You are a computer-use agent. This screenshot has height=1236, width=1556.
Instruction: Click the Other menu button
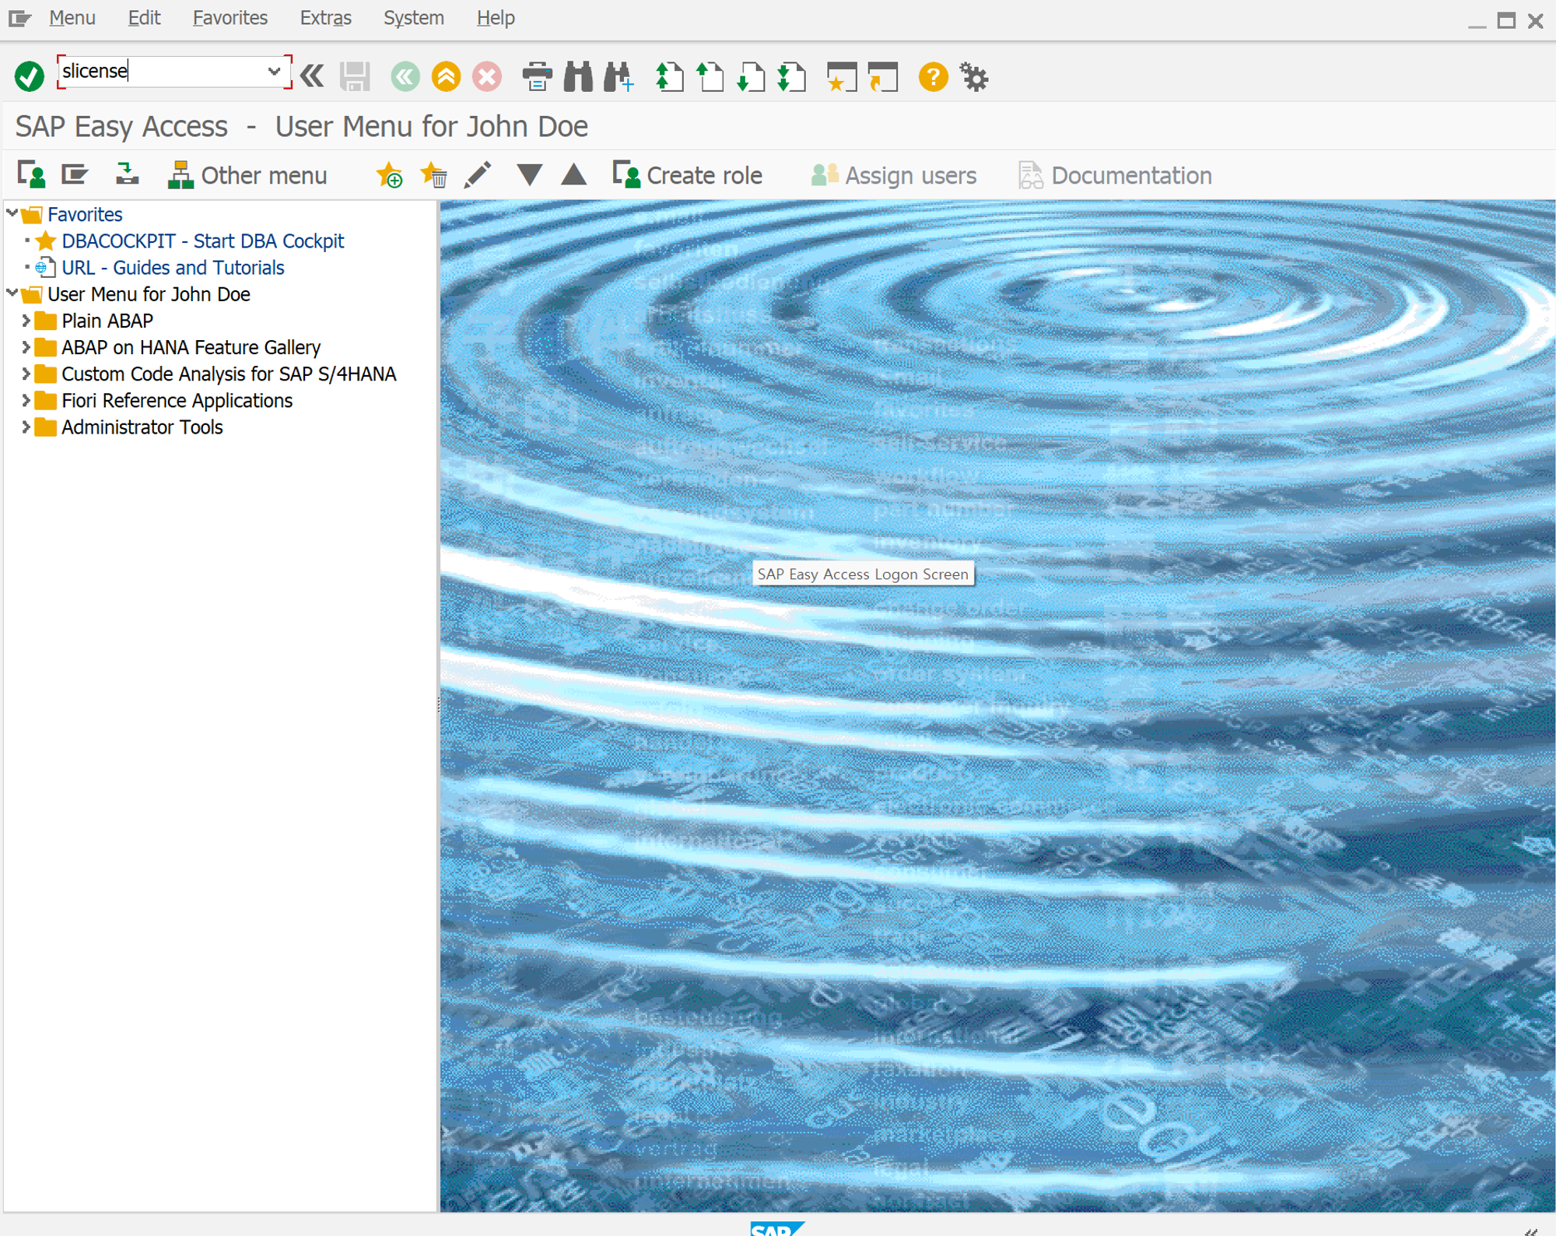pos(248,175)
